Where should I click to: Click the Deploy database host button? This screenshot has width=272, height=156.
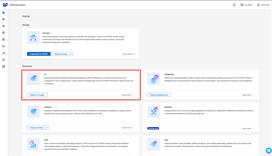tap(159, 95)
